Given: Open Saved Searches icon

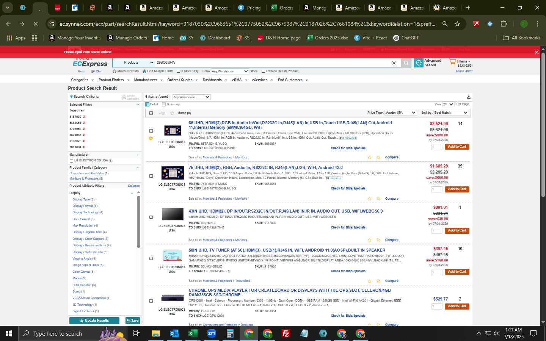Looking at the screenshot, I should [124, 97].
